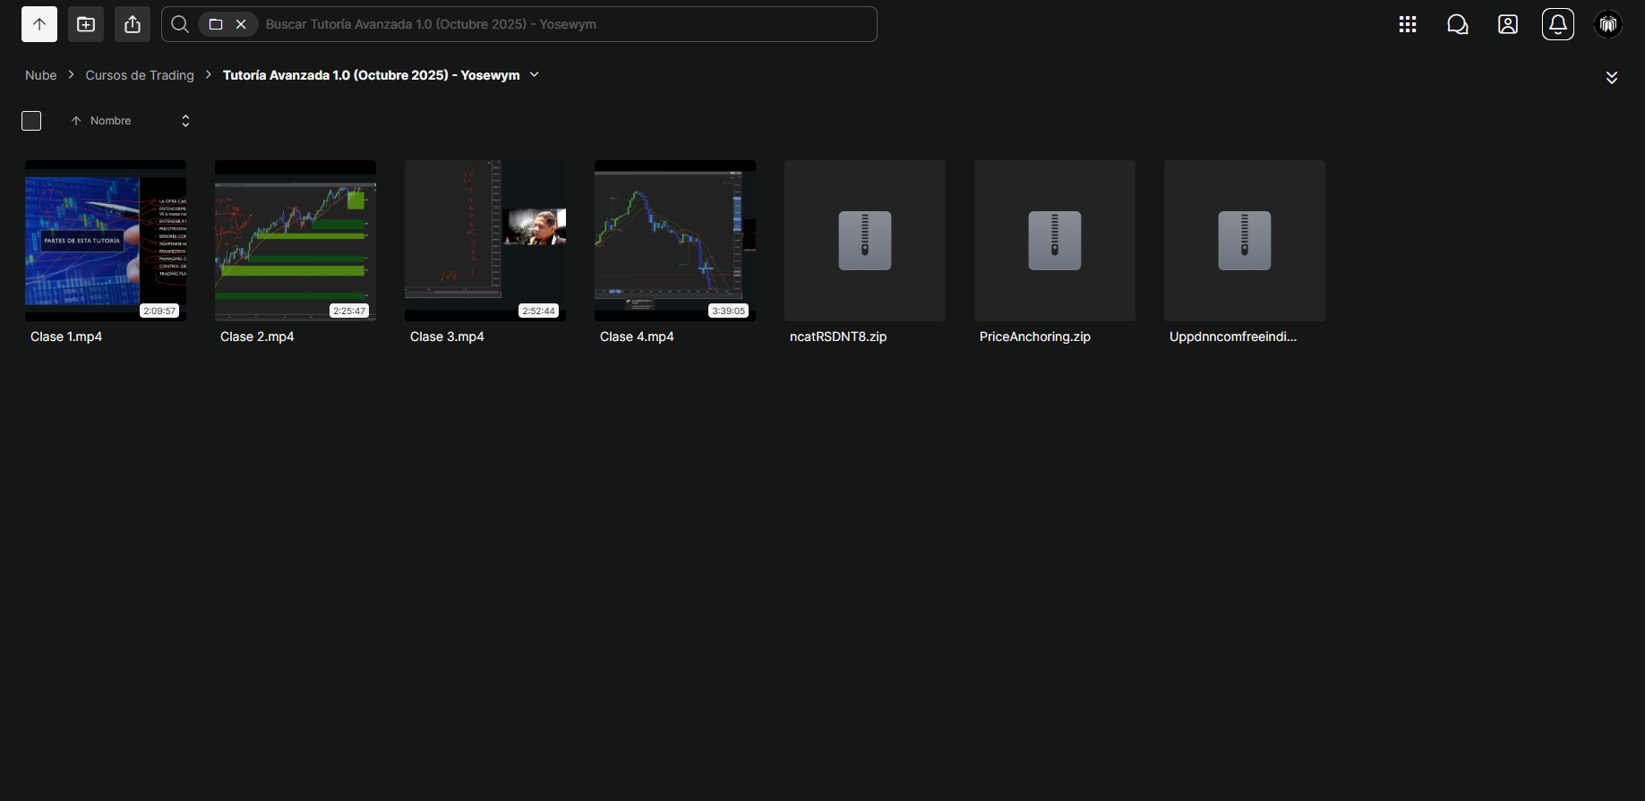Open the user avatar profile menu

point(1608,24)
